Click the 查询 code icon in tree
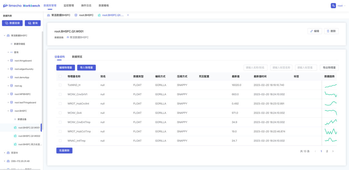Viewport: 349px width, 170px height. click(12, 52)
